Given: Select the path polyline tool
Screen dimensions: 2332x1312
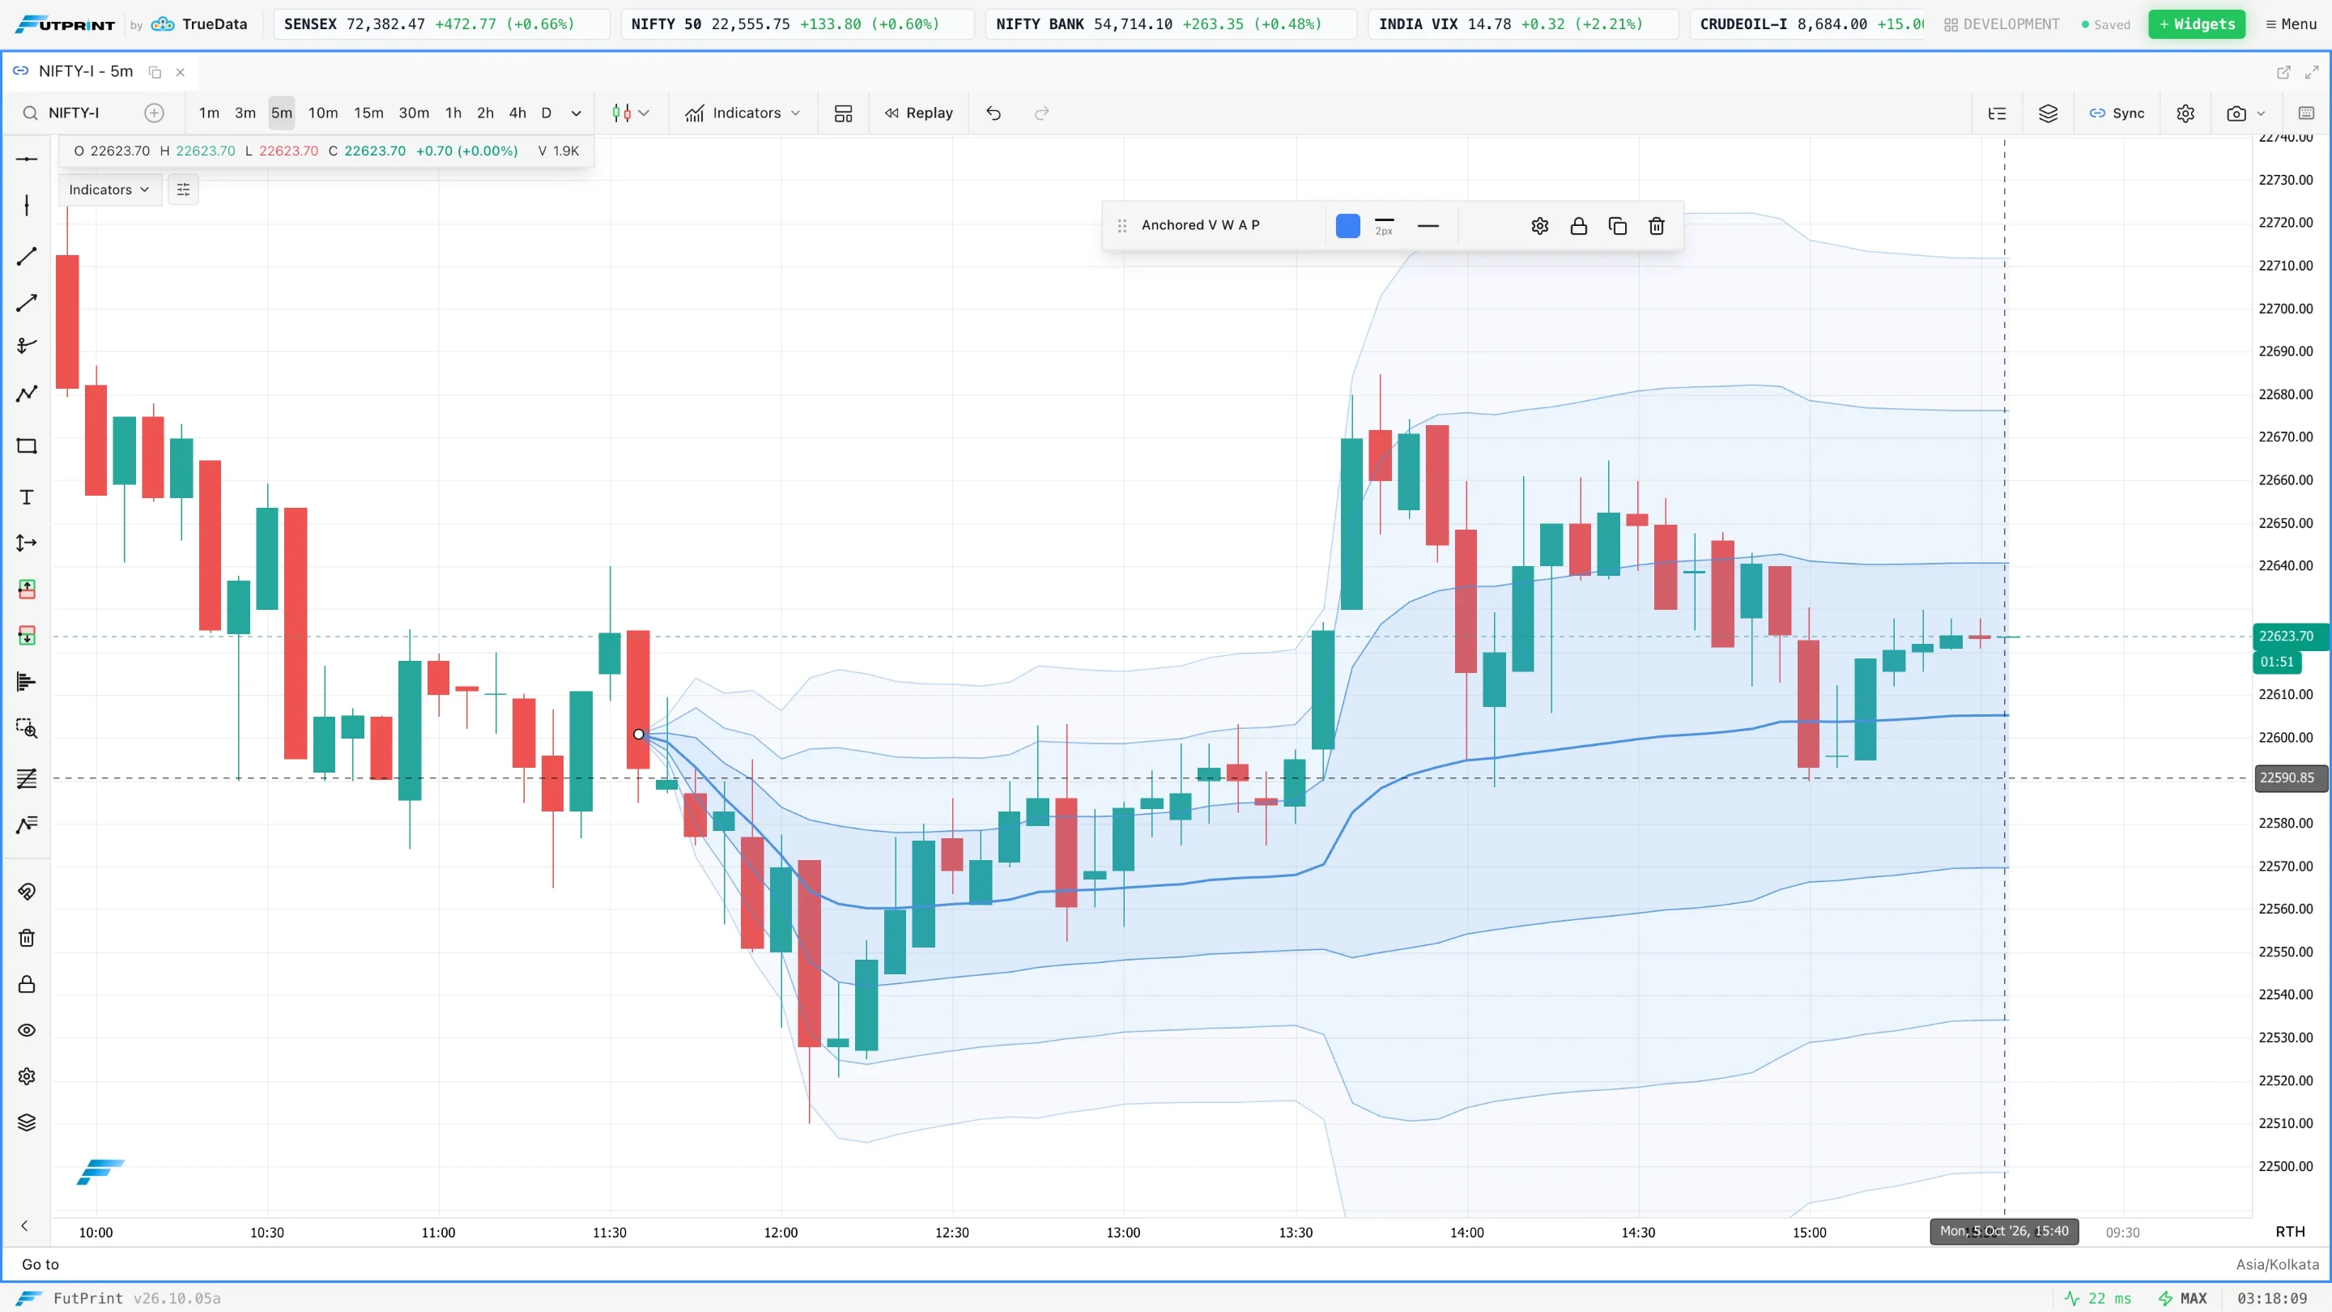Looking at the screenshot, I should (26, 393).
